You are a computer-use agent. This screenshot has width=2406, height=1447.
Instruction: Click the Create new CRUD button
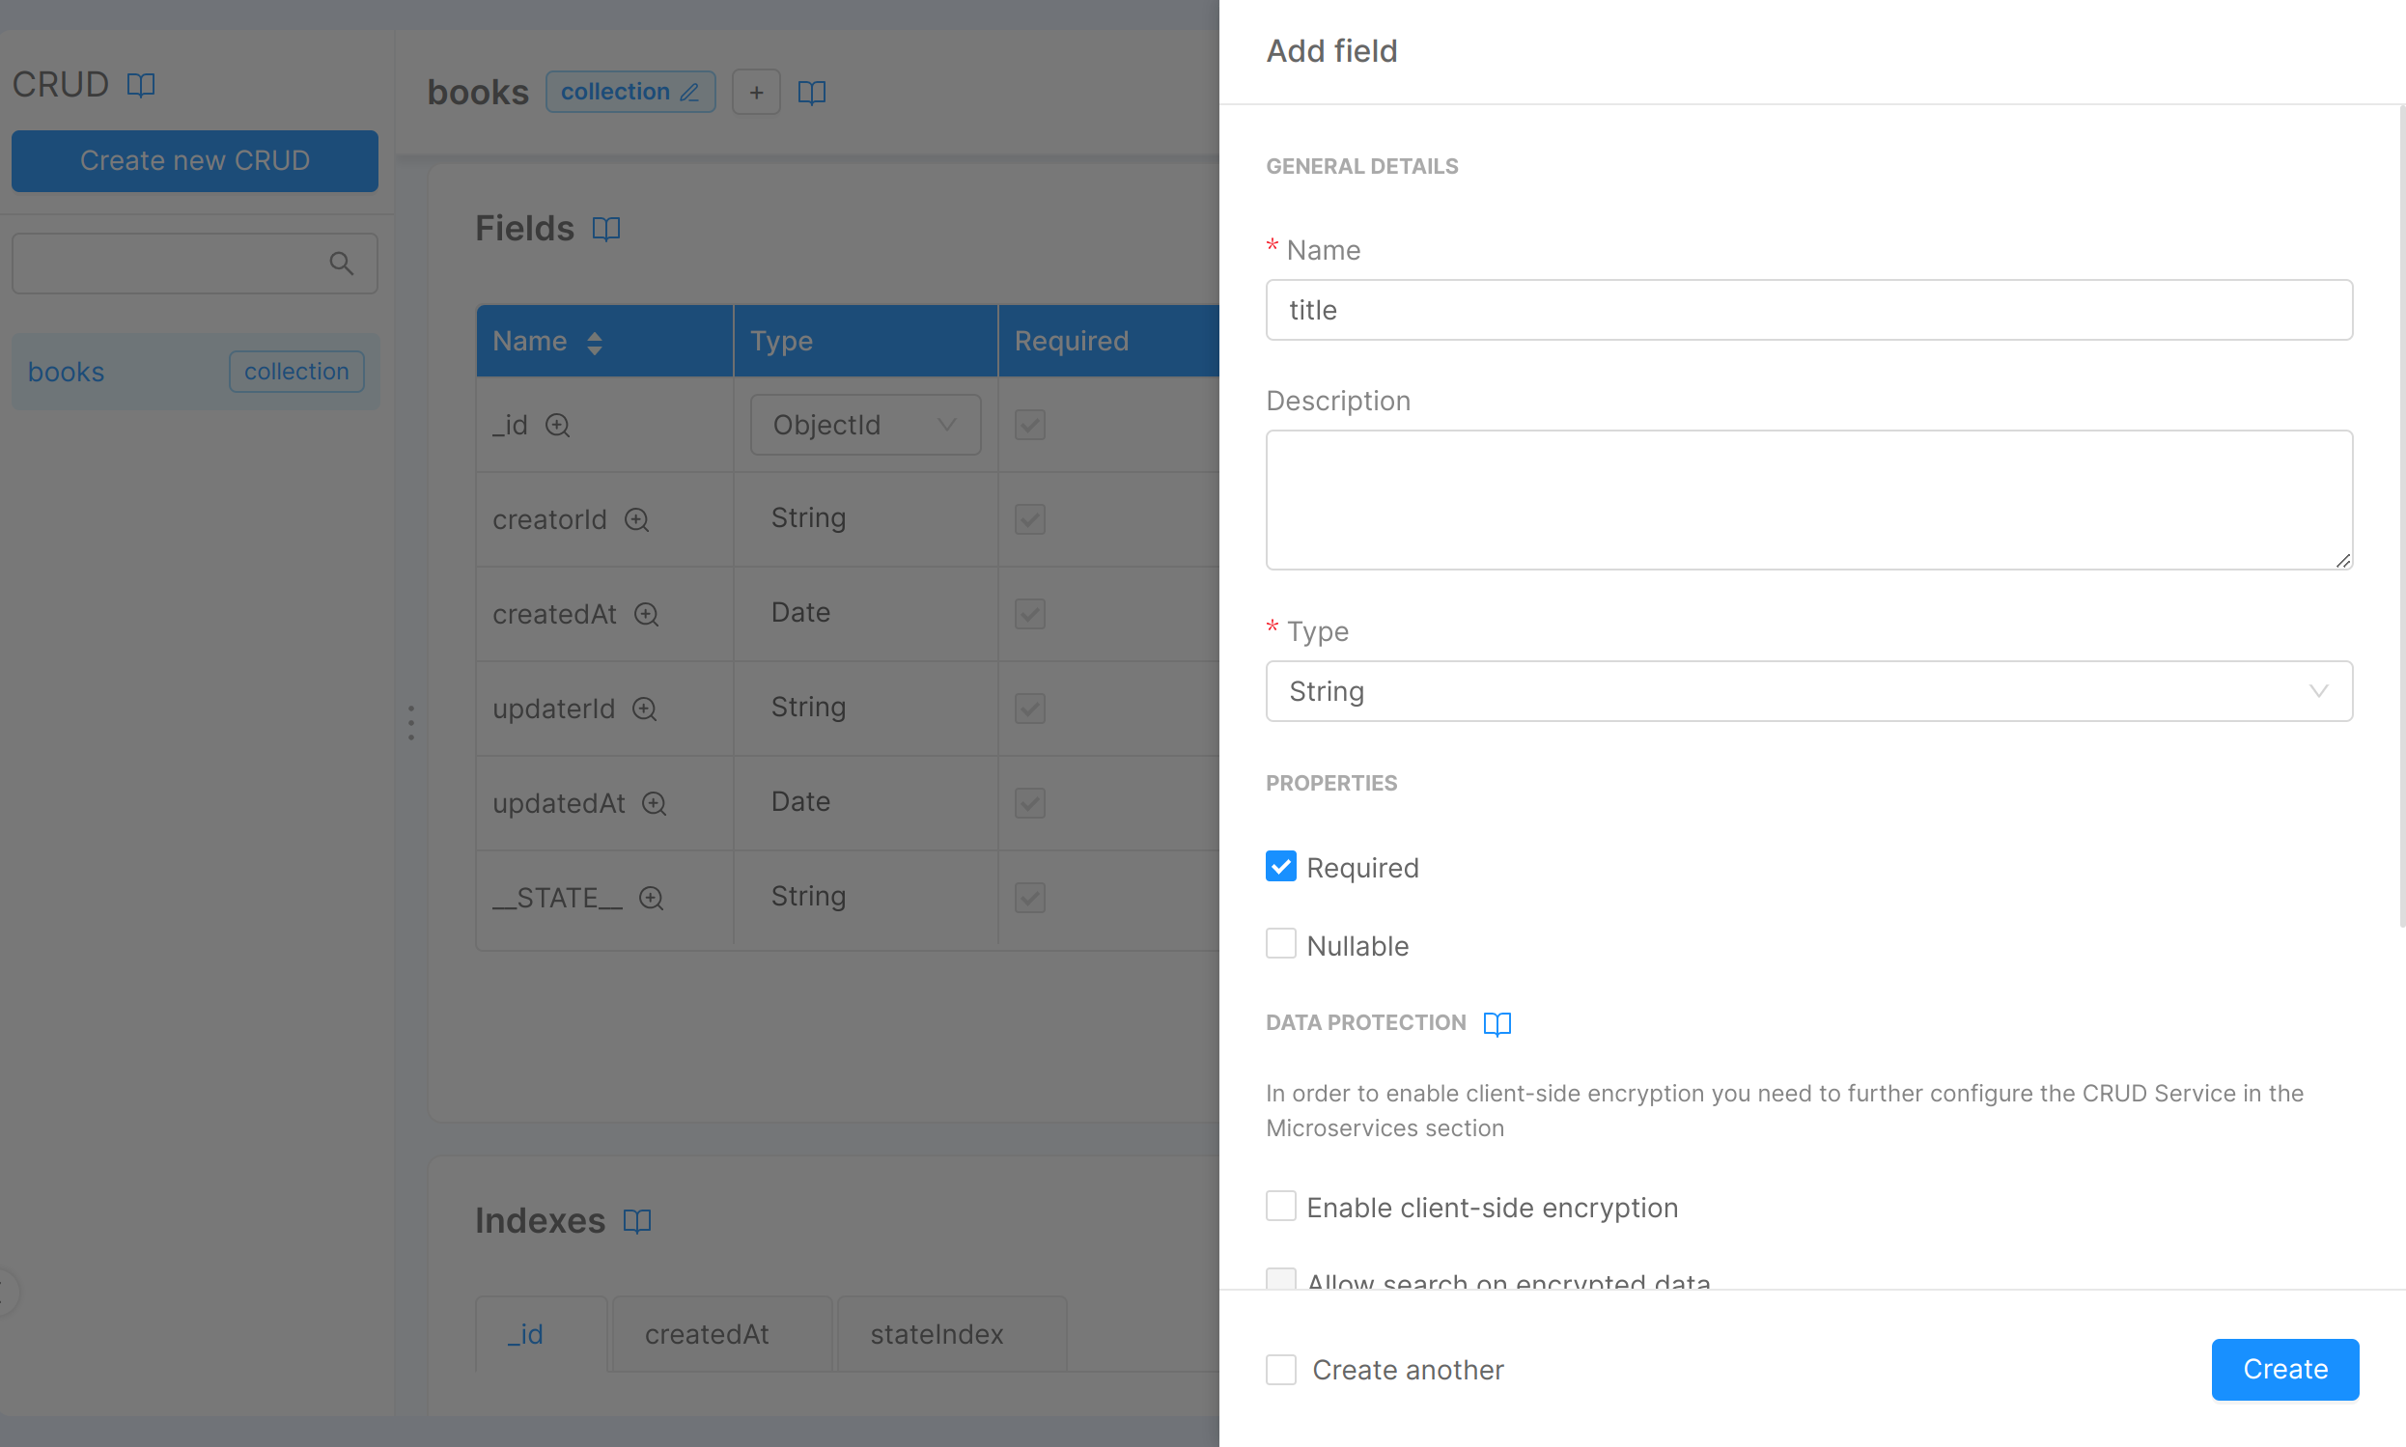(x=194, y=161)
